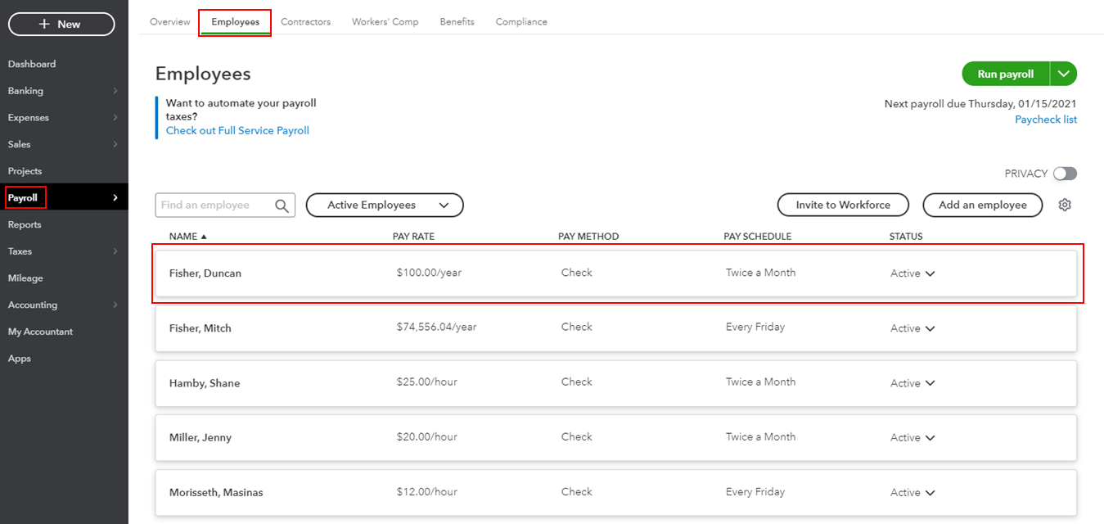This screenshot has height=524, width=1104.
Task: Switch to the Contractors tab
Action: (305, 22)
